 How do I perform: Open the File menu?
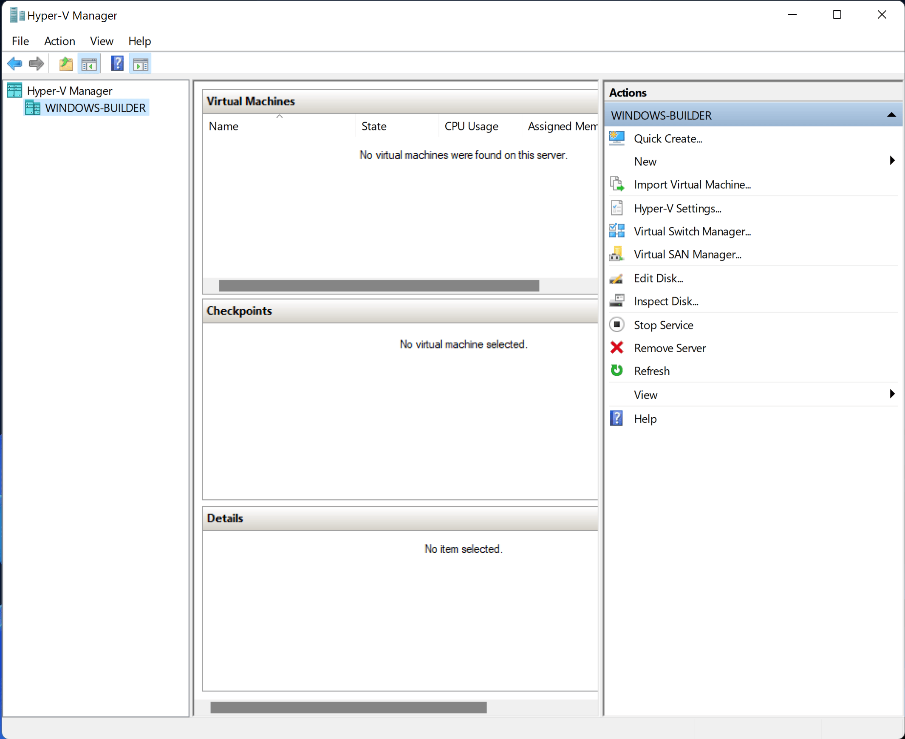[x=20, y=41]
